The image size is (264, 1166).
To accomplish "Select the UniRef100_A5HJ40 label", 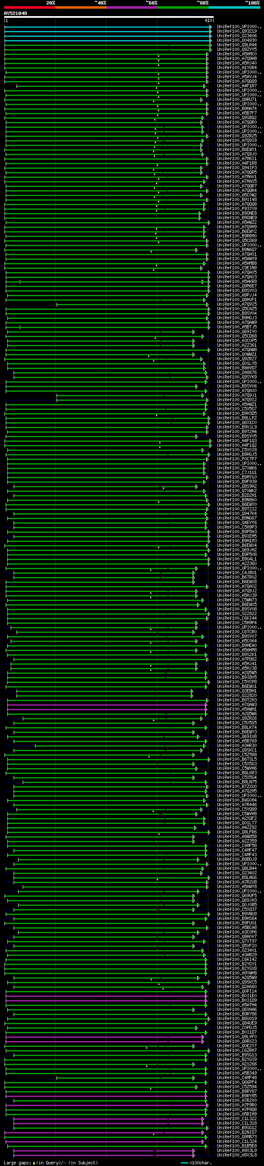I will (x=237, y=63).
